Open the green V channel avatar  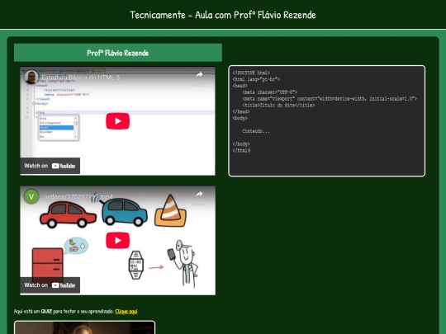click(x=31, y=196)
